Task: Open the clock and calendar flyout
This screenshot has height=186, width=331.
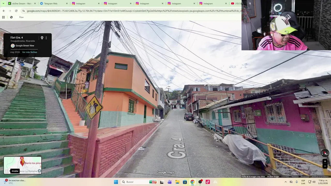Action: (x=323, y=182)
